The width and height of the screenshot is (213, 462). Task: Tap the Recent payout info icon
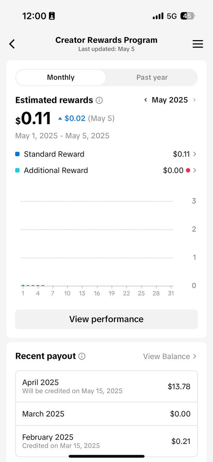click(x=82, y=356)
